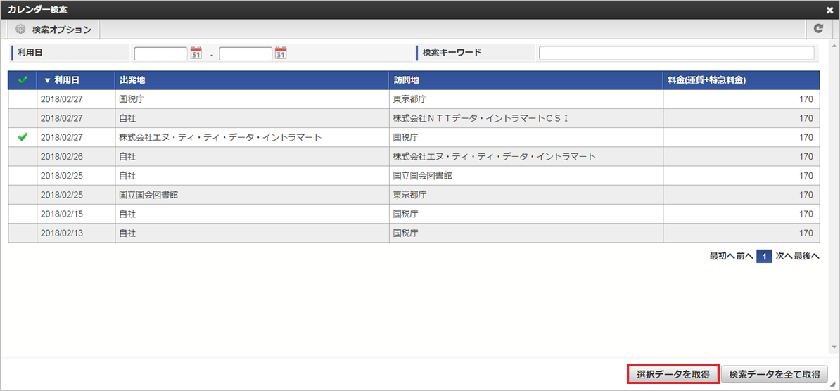840x391 pixels.
Task: Click fare 170 in the 2018/02/26 row
Action: 806,156
